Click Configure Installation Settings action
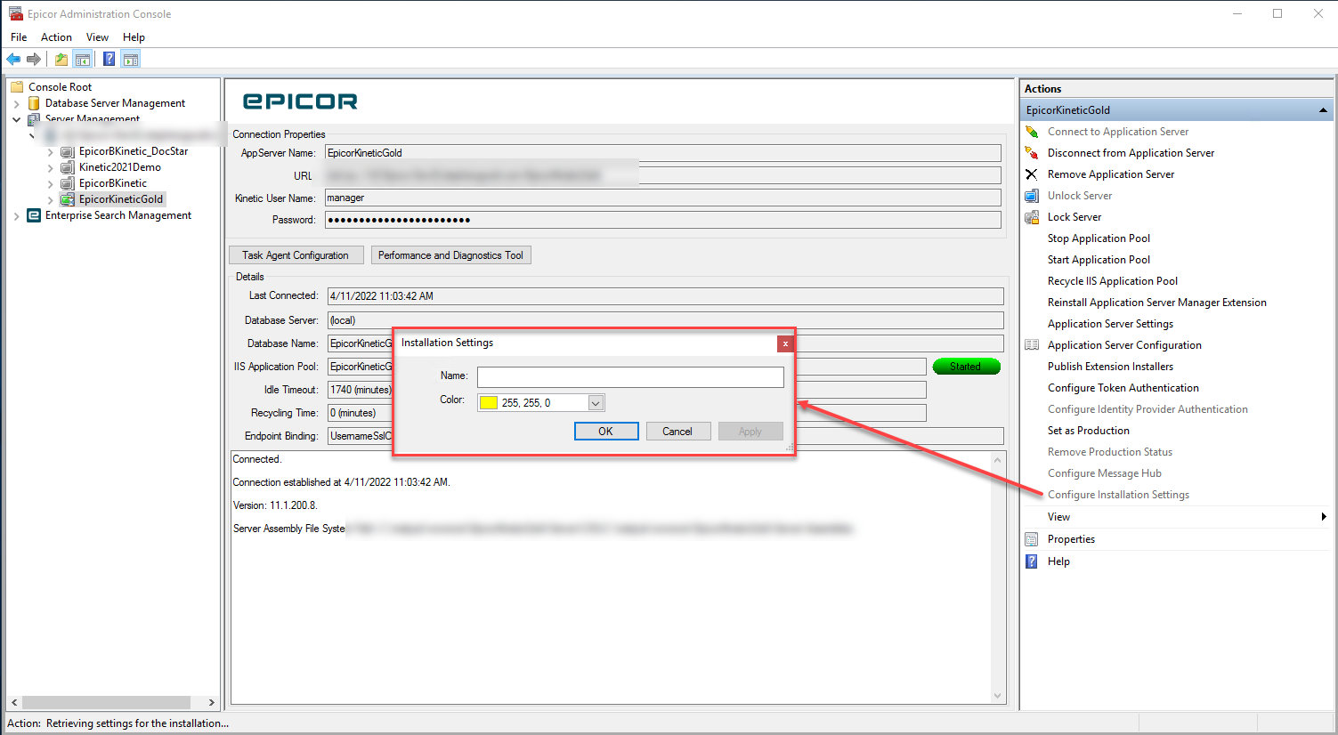This screenshot has width=1338, height=735. point(1118,495)
